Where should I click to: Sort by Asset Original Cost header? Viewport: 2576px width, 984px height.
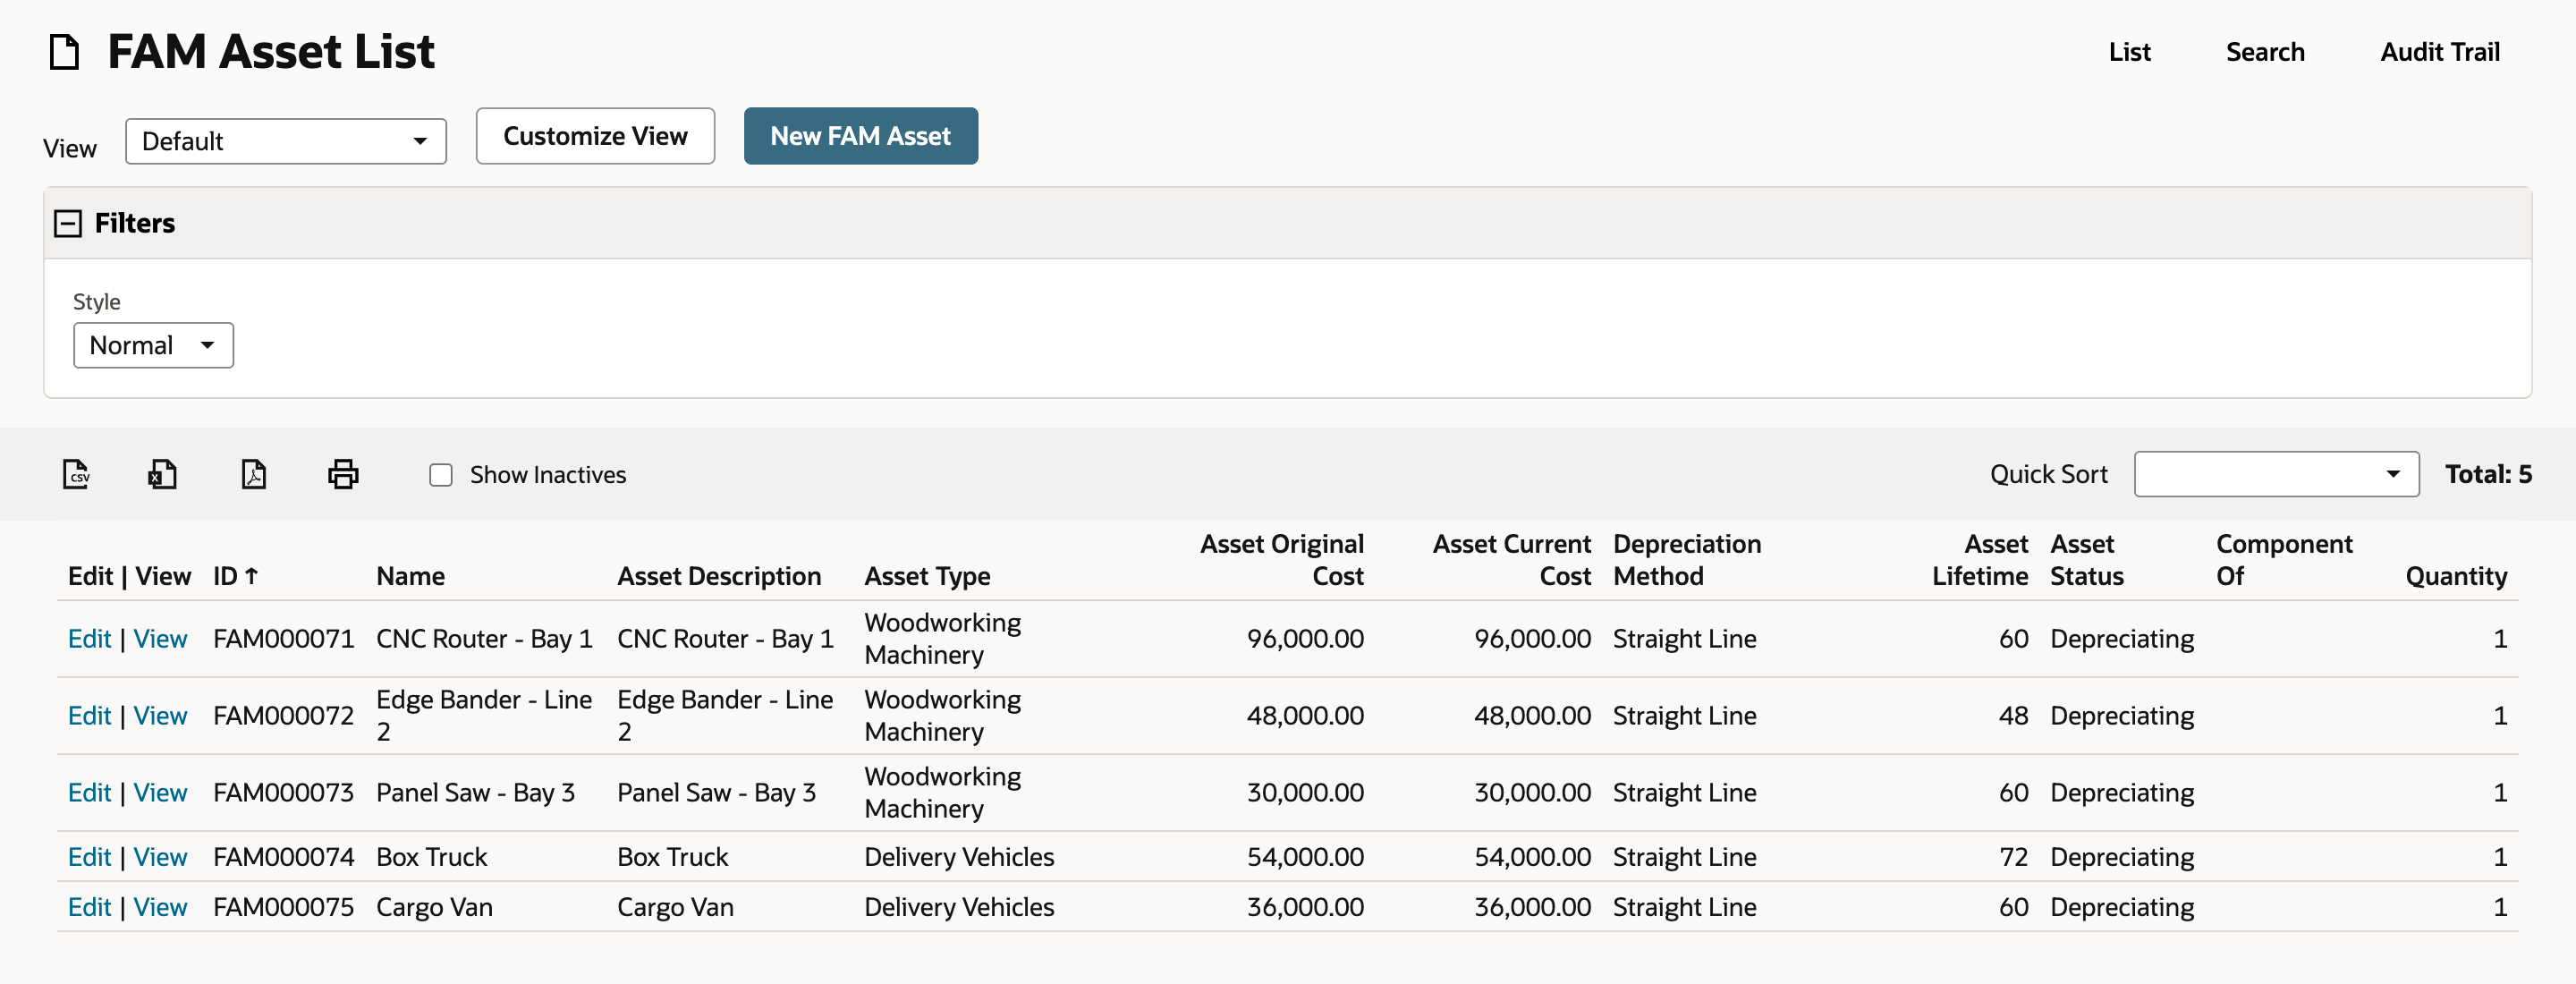(x=1281, y=560)
